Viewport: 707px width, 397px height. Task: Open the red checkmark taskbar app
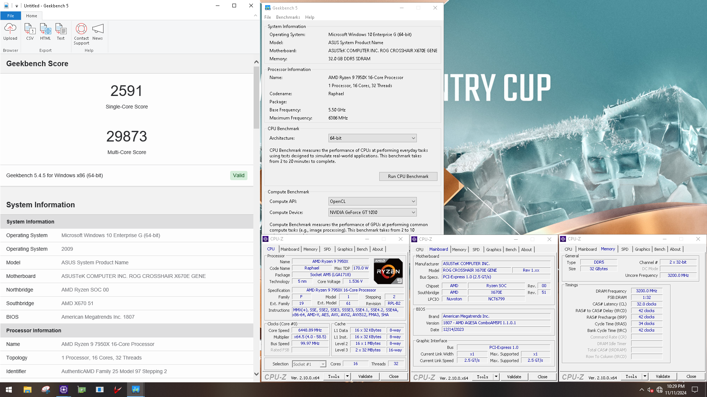(118, 390)
